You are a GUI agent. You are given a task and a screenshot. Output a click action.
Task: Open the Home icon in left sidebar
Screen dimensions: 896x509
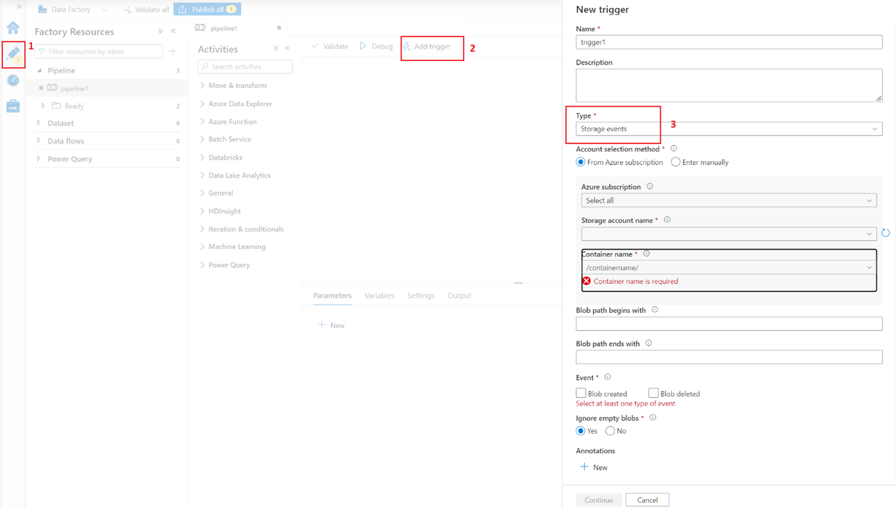(13, 27)
